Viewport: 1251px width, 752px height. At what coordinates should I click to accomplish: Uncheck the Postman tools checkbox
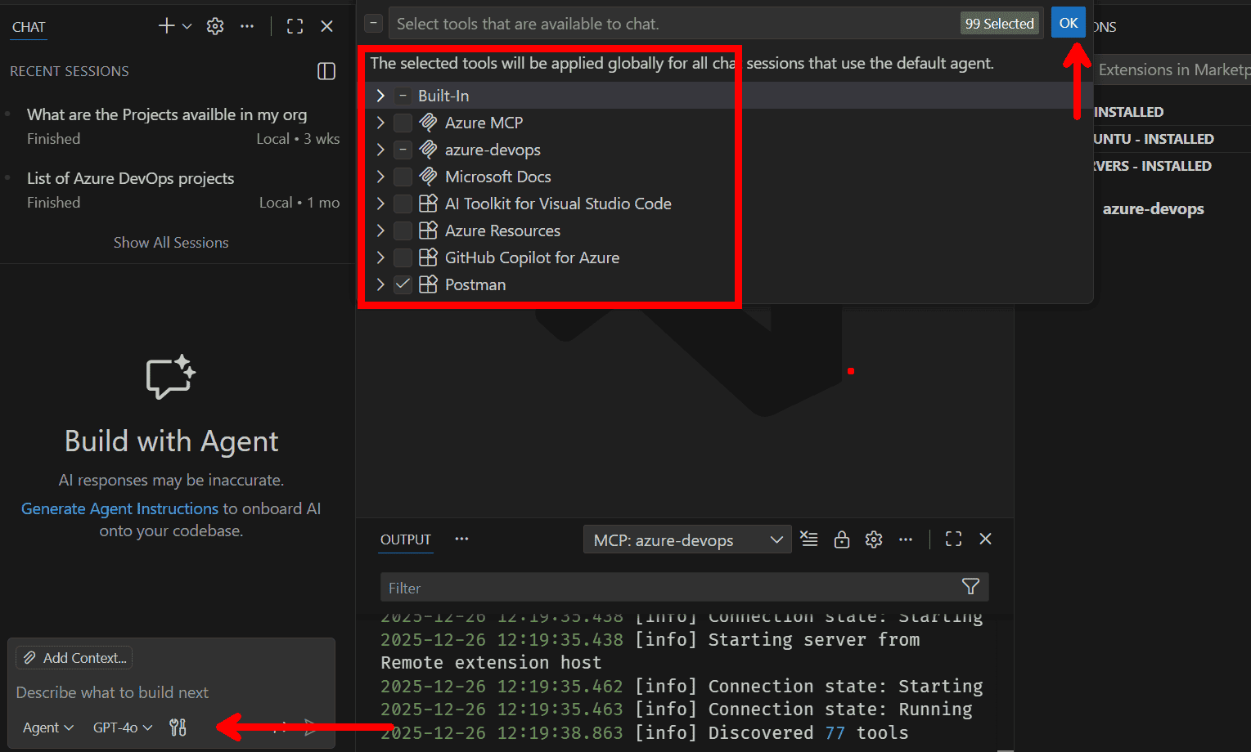point(403,284)
